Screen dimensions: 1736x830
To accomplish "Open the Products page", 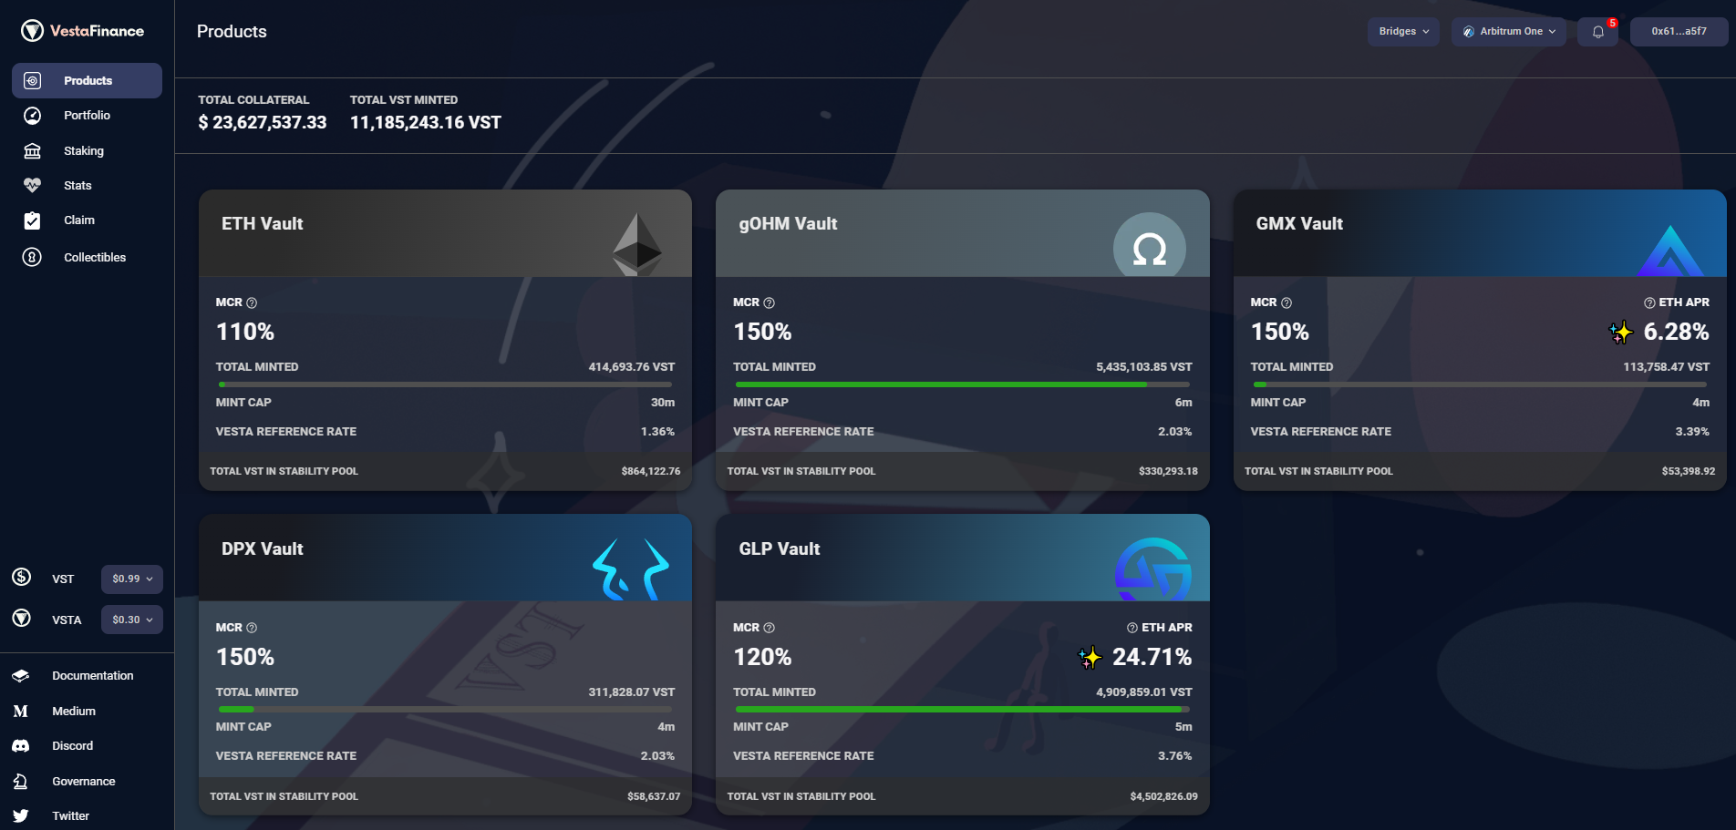I will coord(87,80).
